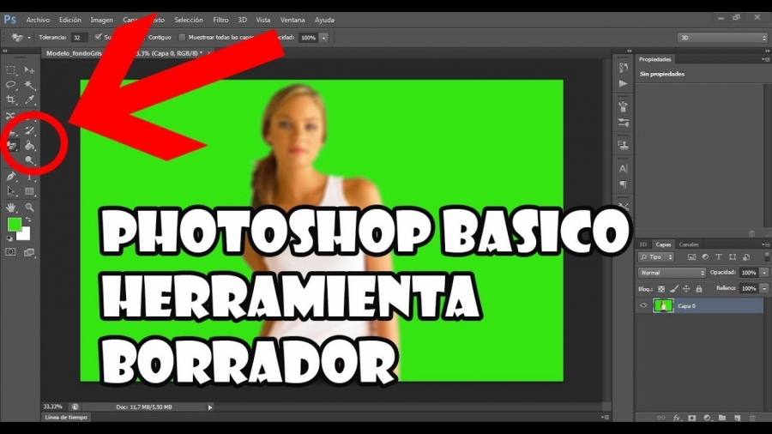
Task: Open the Relleno dropdown arrow
Action: 764,289
